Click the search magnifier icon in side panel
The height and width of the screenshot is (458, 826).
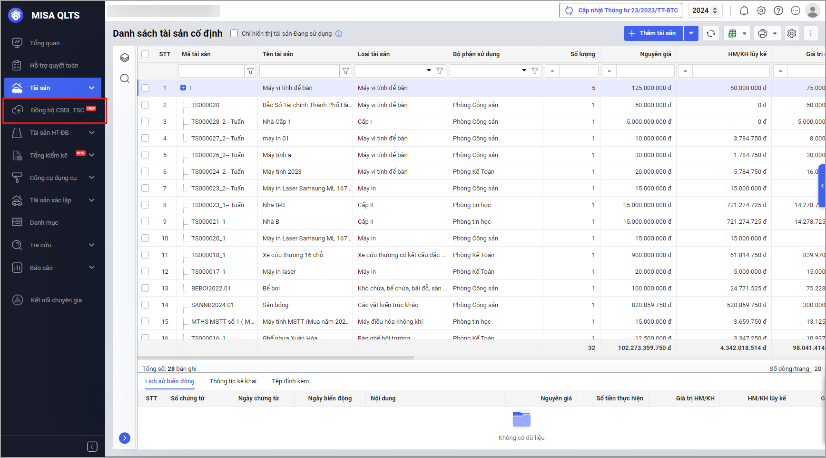point(125,79)
